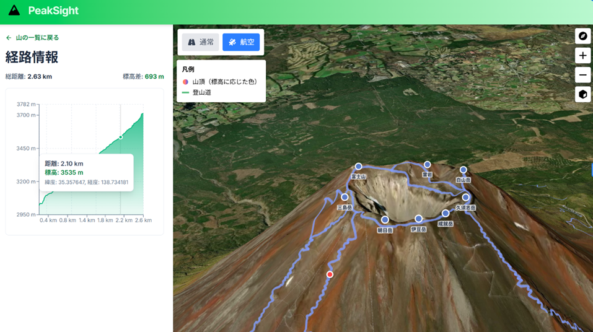Select the 成就岳 peak marker
The height and width of the screenshot is (332, 593).
[x=446, y=214]
